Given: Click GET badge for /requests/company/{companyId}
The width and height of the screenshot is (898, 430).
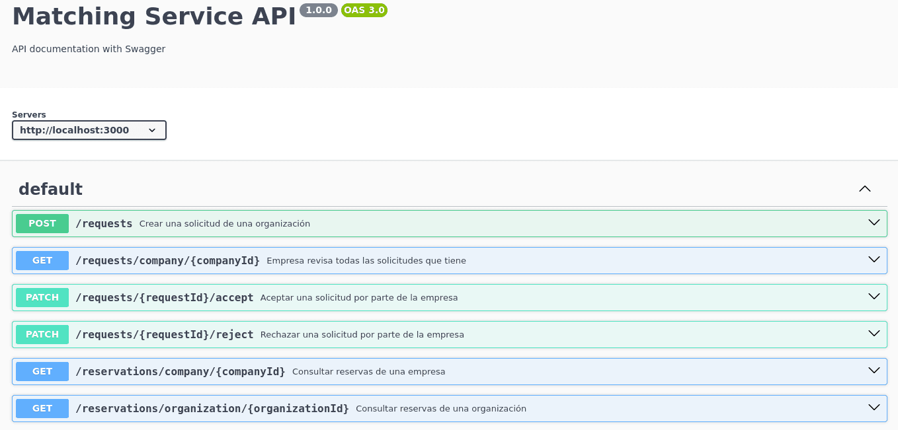Looking at the screenshot, I should tap(42, 260).
